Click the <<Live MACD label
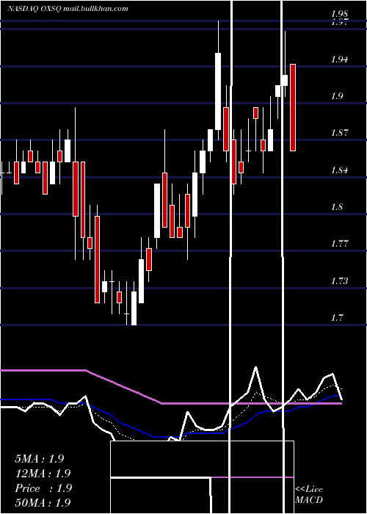The image size is (367, 514). pos(309,494)
